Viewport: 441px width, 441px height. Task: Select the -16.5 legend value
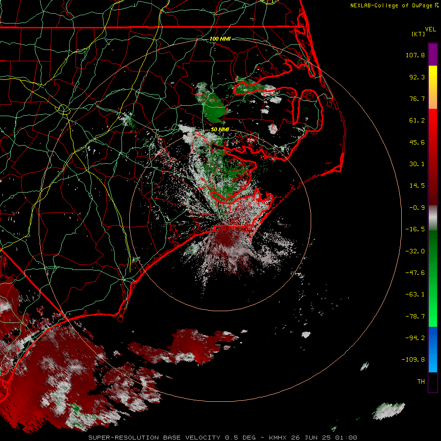pos(415,229)
